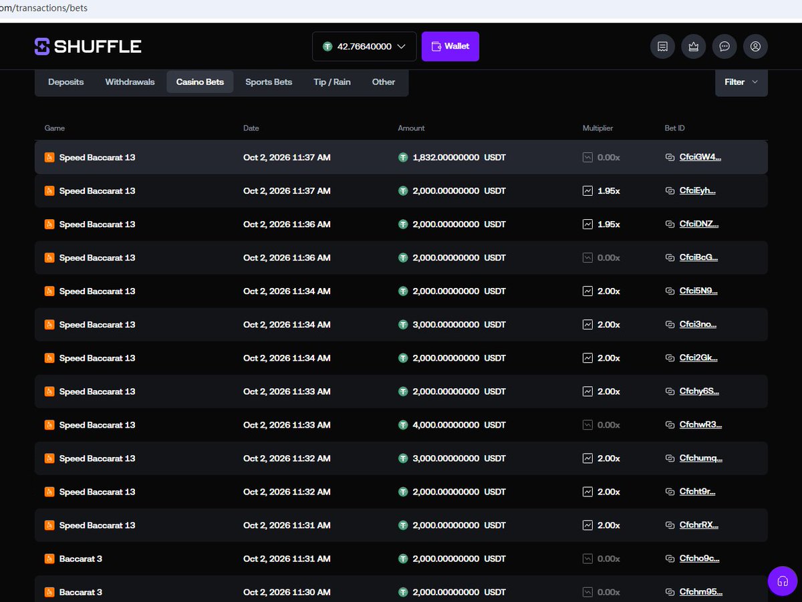Click game icon of Baccarat 3 11:31 AM row

click(49, 559)
